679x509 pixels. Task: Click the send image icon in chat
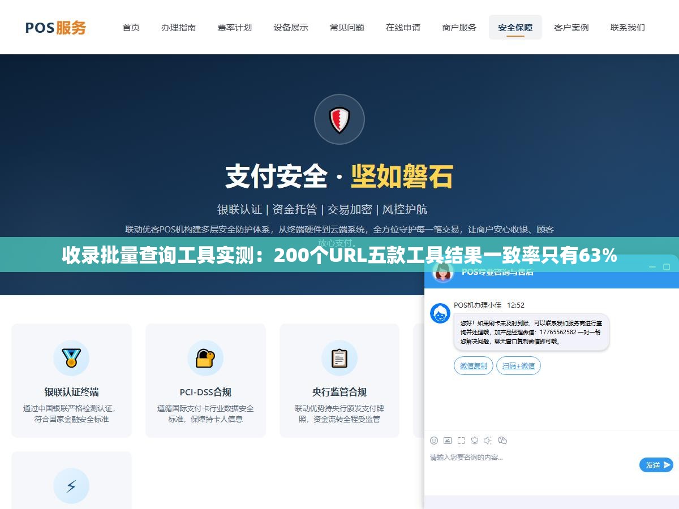click(448, 441)
